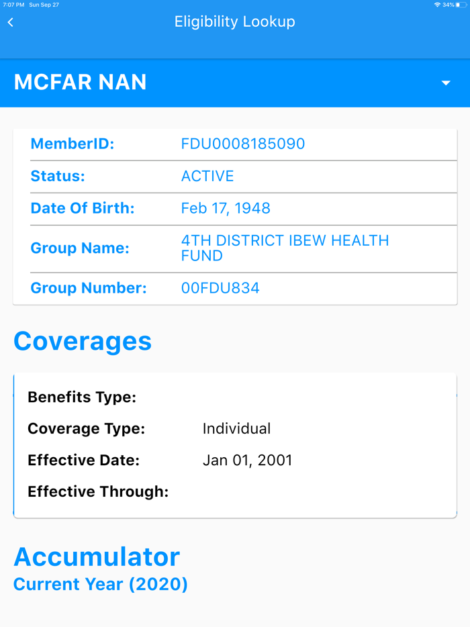Select the MCFAR NAN member name

(80, 83)
